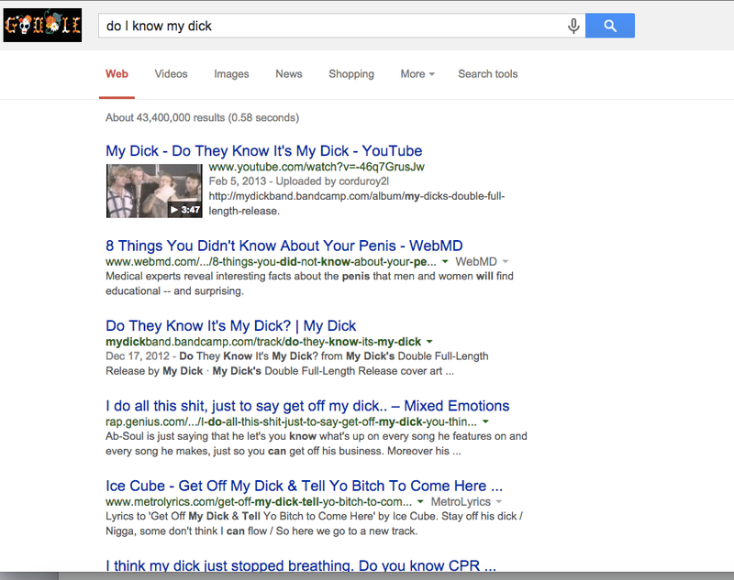Image resolution: width=734 pixels, height=580 pixels.
Task: Click the microphone voice search icon
Action: (573, 26)
